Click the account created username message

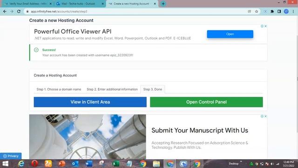pyautogui.click(x=88, y=55)
